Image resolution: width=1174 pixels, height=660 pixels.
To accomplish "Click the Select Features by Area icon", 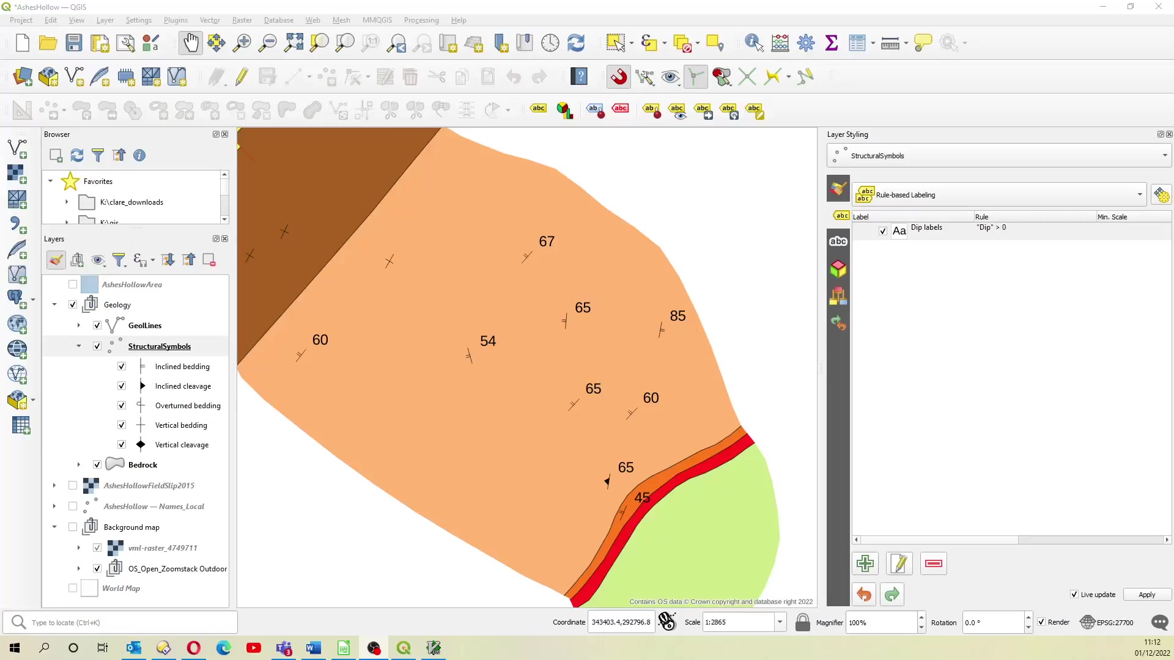I will [x=615, y=43].
